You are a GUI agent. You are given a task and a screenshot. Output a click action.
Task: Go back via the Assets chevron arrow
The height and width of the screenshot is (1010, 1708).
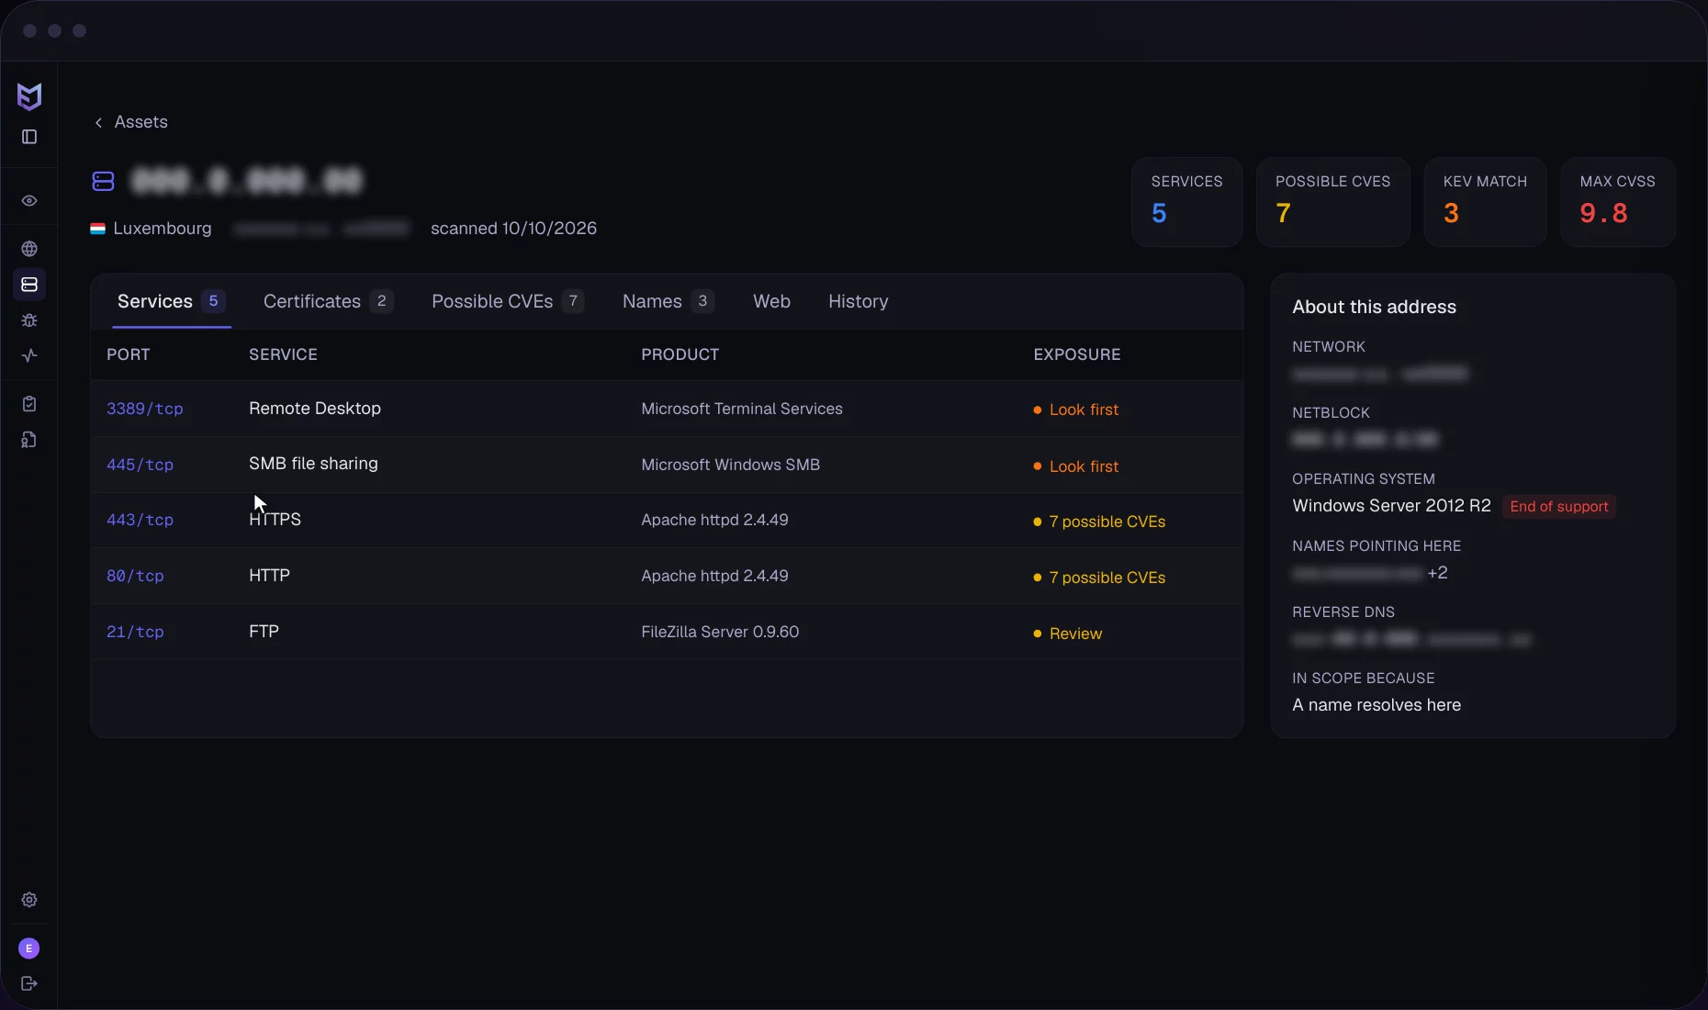(98, 123)
